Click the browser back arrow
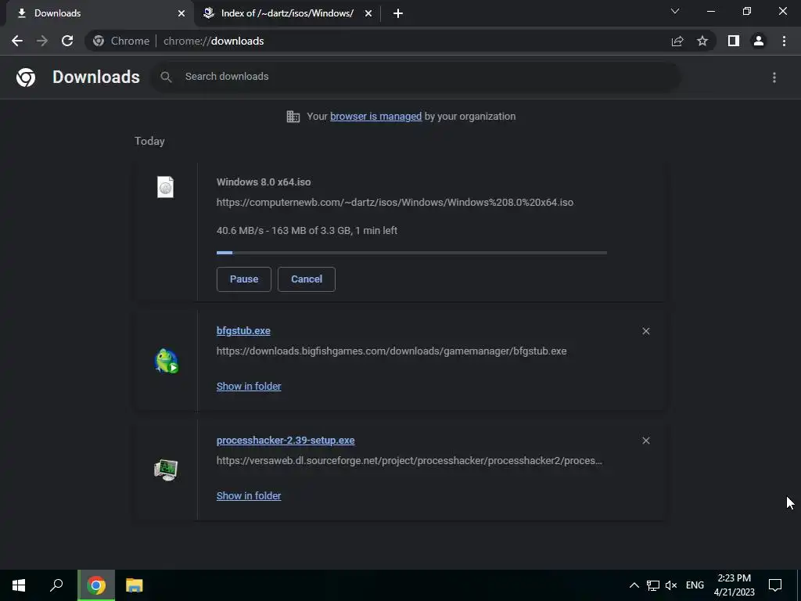801x601 pixels. (x=17, y=41)
